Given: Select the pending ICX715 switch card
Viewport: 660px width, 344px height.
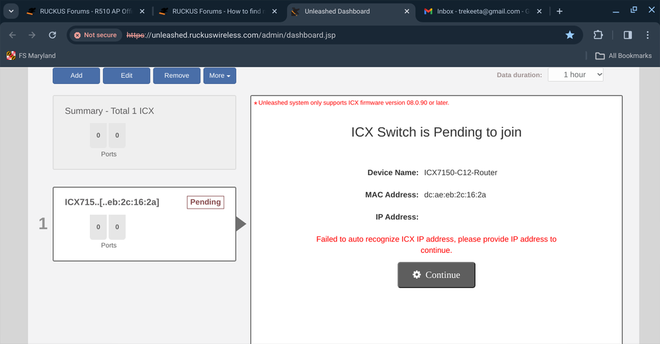Looking at the screenshot, I should point(144,224).
